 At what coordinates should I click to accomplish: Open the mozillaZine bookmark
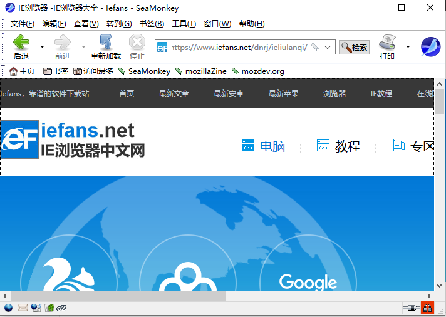tap(201, 71)
